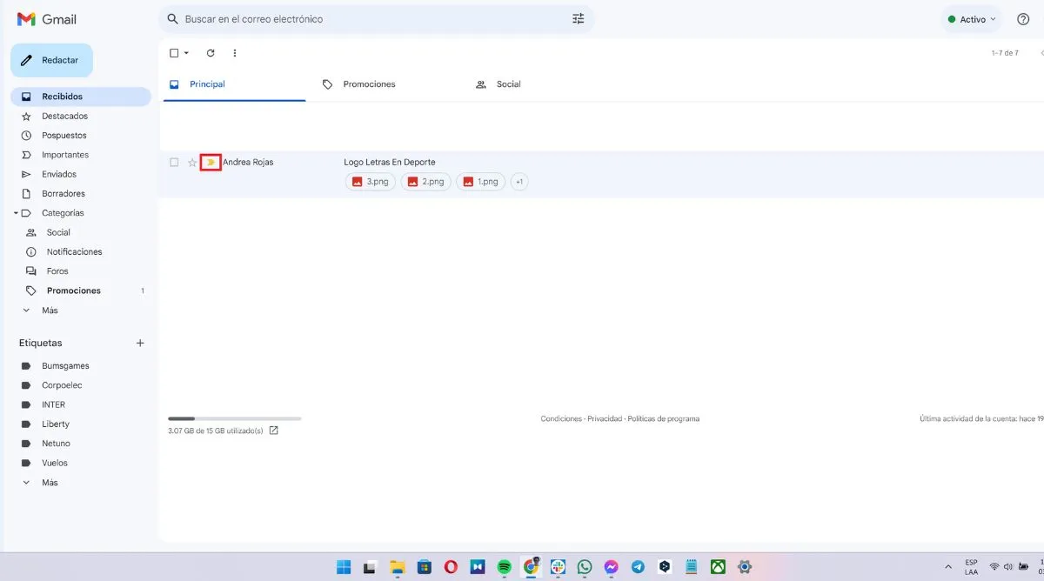
Task: Open more email actions (three dots)
Action: 234,53
